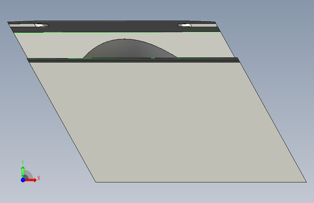Click the green Y axis arrow of the triad
Screen dimensions: 314x203
point(23,172)
